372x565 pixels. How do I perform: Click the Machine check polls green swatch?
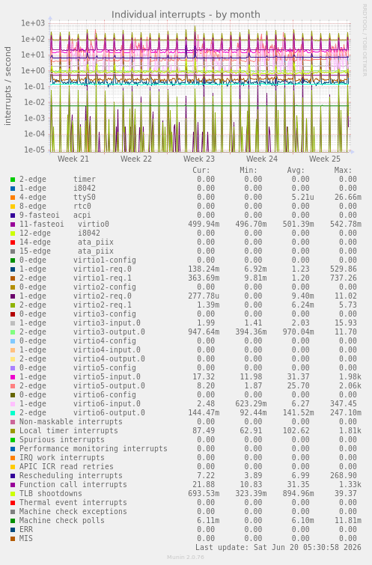point(13,521)
